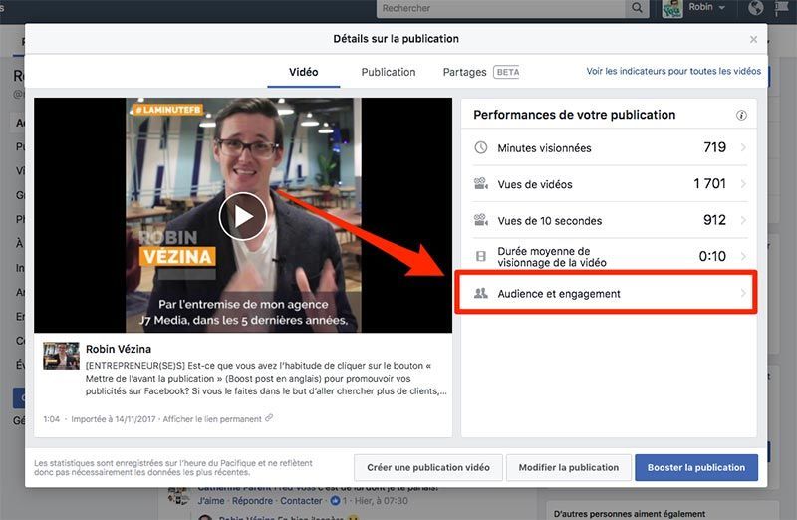Expand the Minutes visionnées row chevron
Screen dimensions: 797x520
[743, 148]
